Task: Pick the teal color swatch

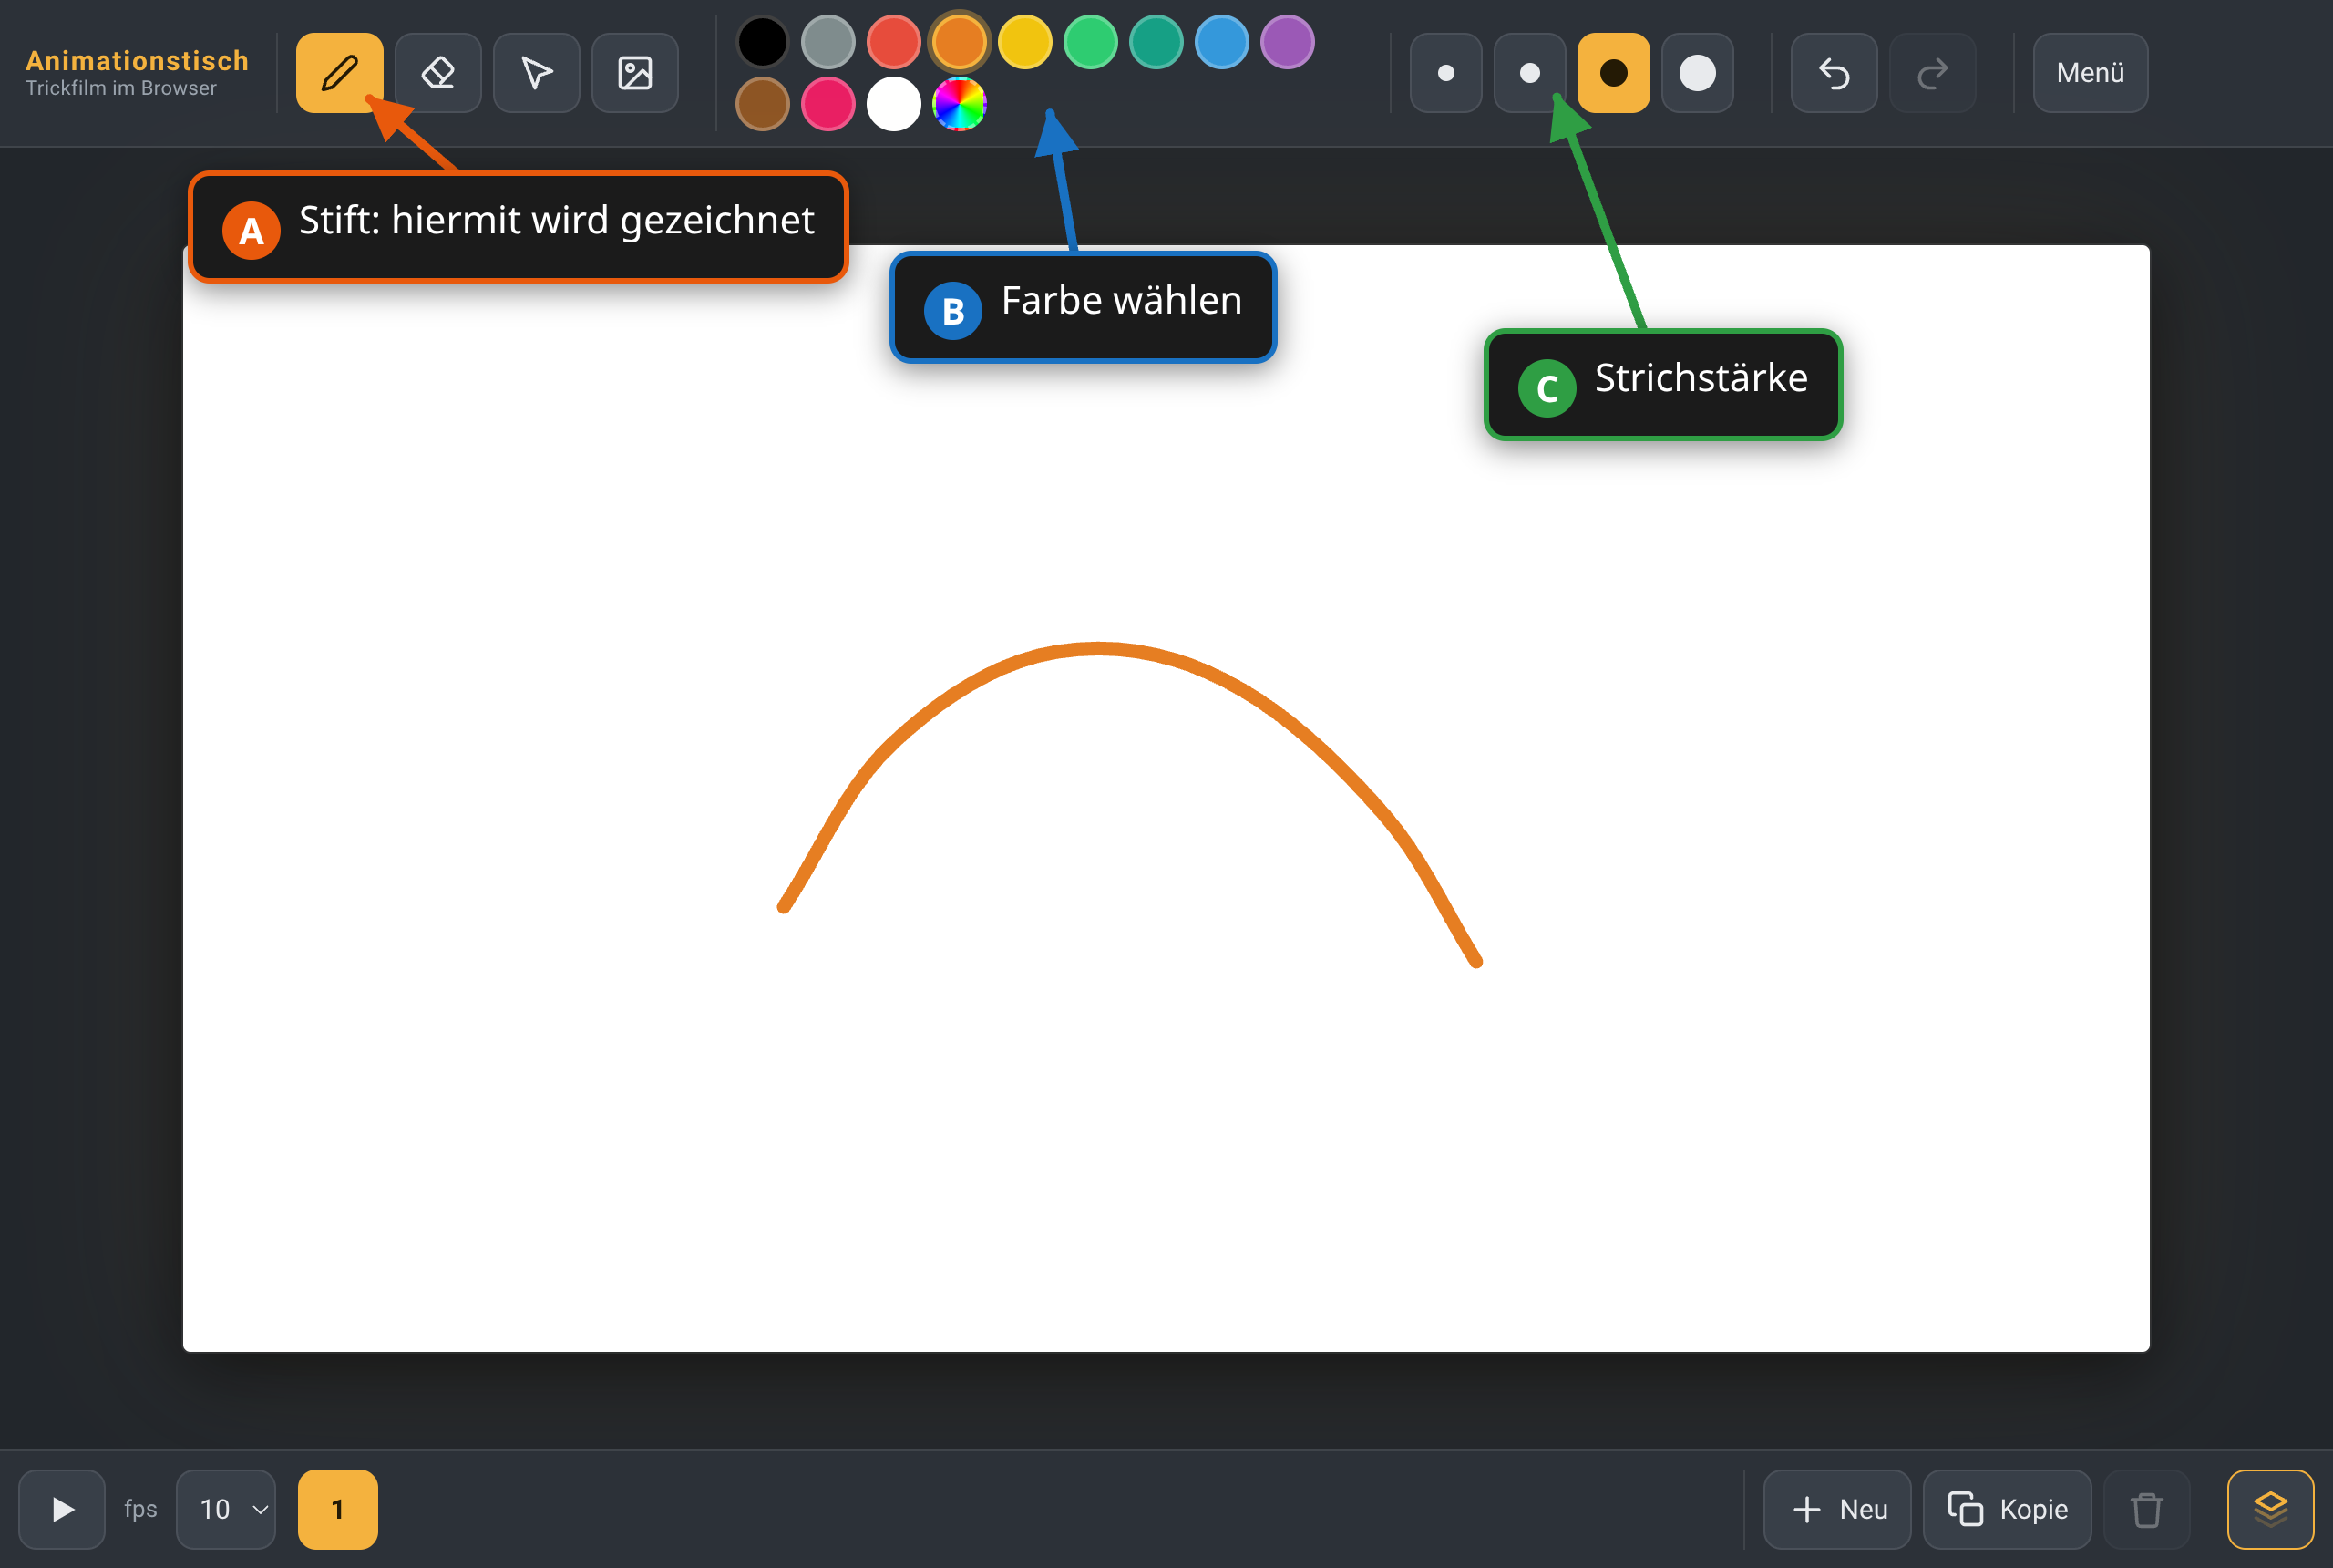Action: click(x=1156, y=42)
